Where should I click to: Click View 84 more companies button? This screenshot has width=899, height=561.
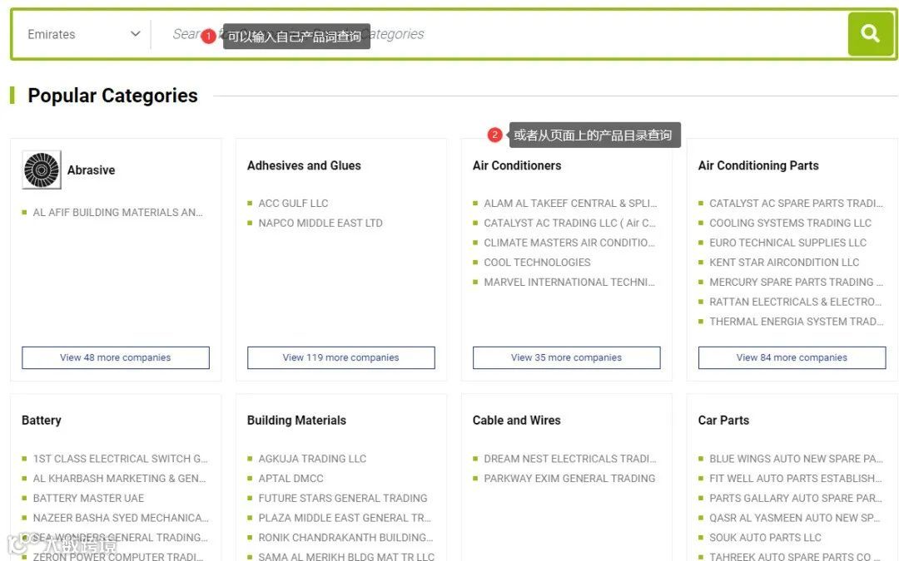click(792, 357)
